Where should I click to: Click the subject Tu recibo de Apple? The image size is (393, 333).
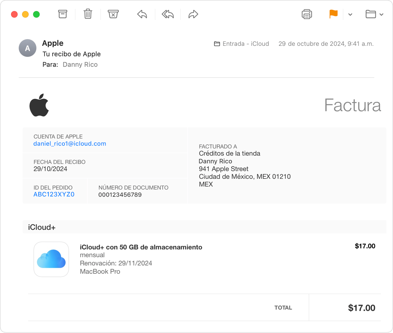click(x=72, y=54)
